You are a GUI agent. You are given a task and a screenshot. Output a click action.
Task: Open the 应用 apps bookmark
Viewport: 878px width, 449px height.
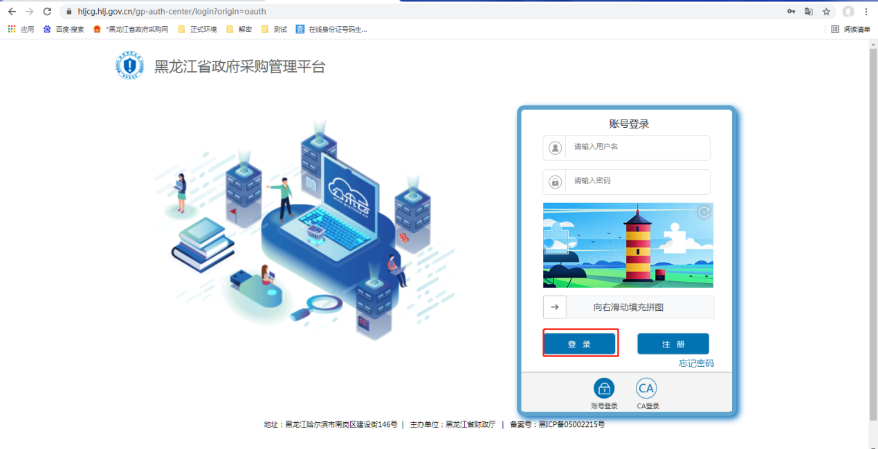(x=21, y=29)
